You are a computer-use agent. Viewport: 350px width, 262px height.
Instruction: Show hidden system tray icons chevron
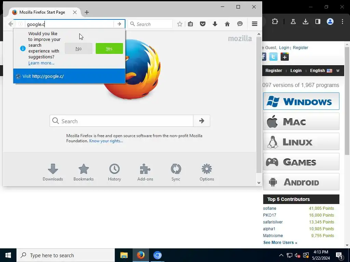281,255
